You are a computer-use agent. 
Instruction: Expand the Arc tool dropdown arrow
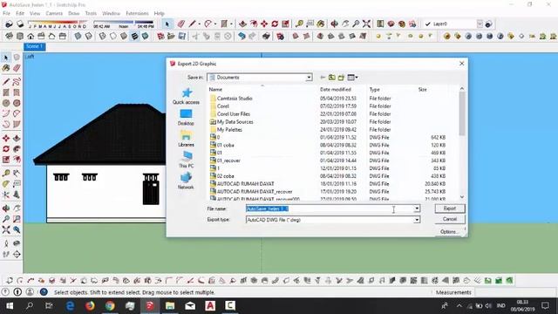pyautogui.click(x=215, y=24)
